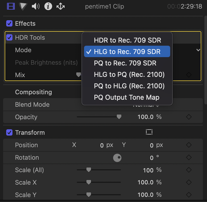
Task: Add keyframe for Opacity
Action: (x=189, y=117)
